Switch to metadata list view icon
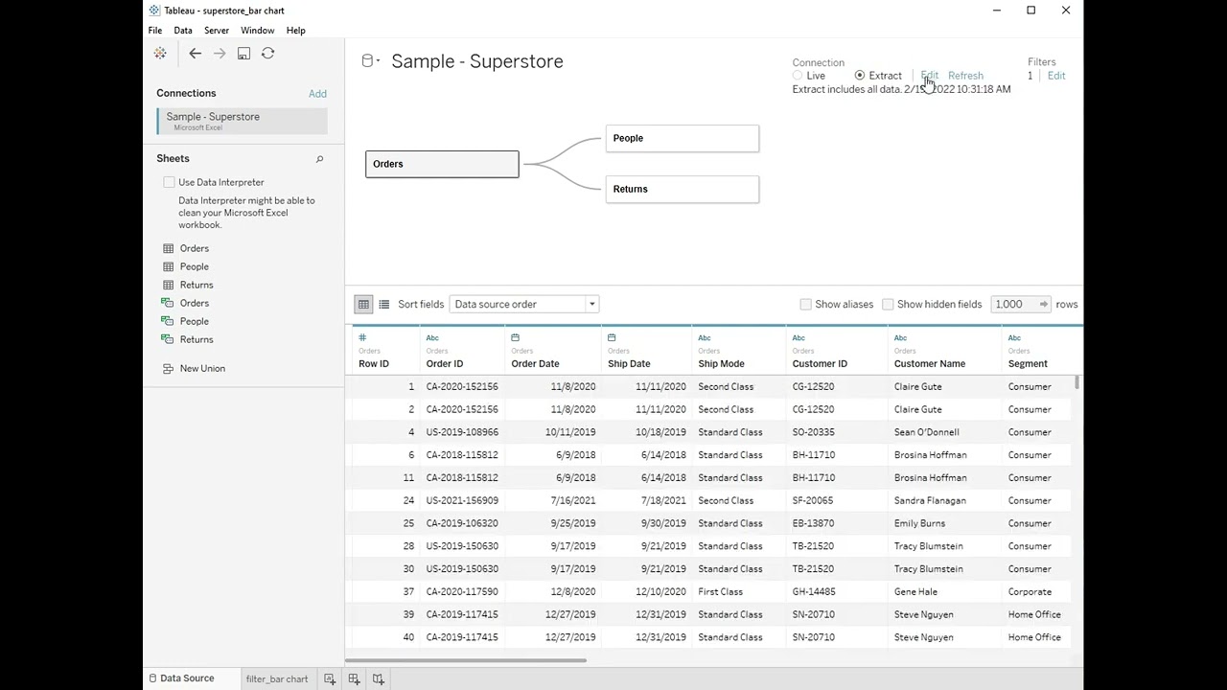Image resolution: width=1227 pixels, height=690 pixels. [384, 304]
